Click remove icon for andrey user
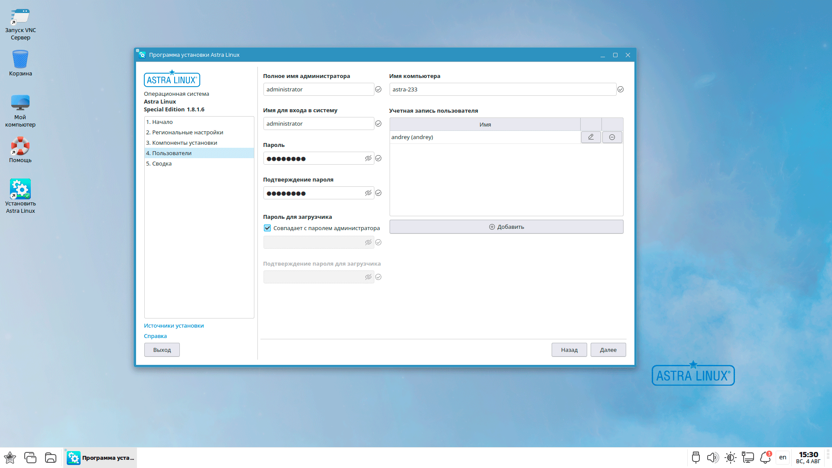 tap(612, 137)
